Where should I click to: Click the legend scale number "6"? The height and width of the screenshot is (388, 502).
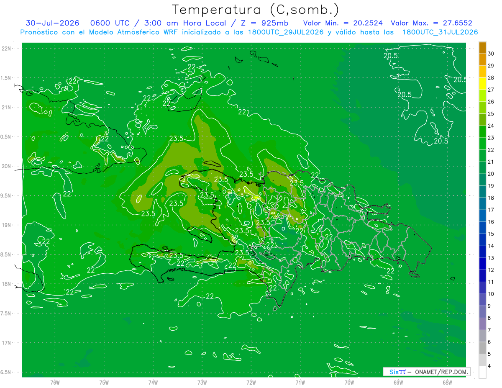[490, 342]
